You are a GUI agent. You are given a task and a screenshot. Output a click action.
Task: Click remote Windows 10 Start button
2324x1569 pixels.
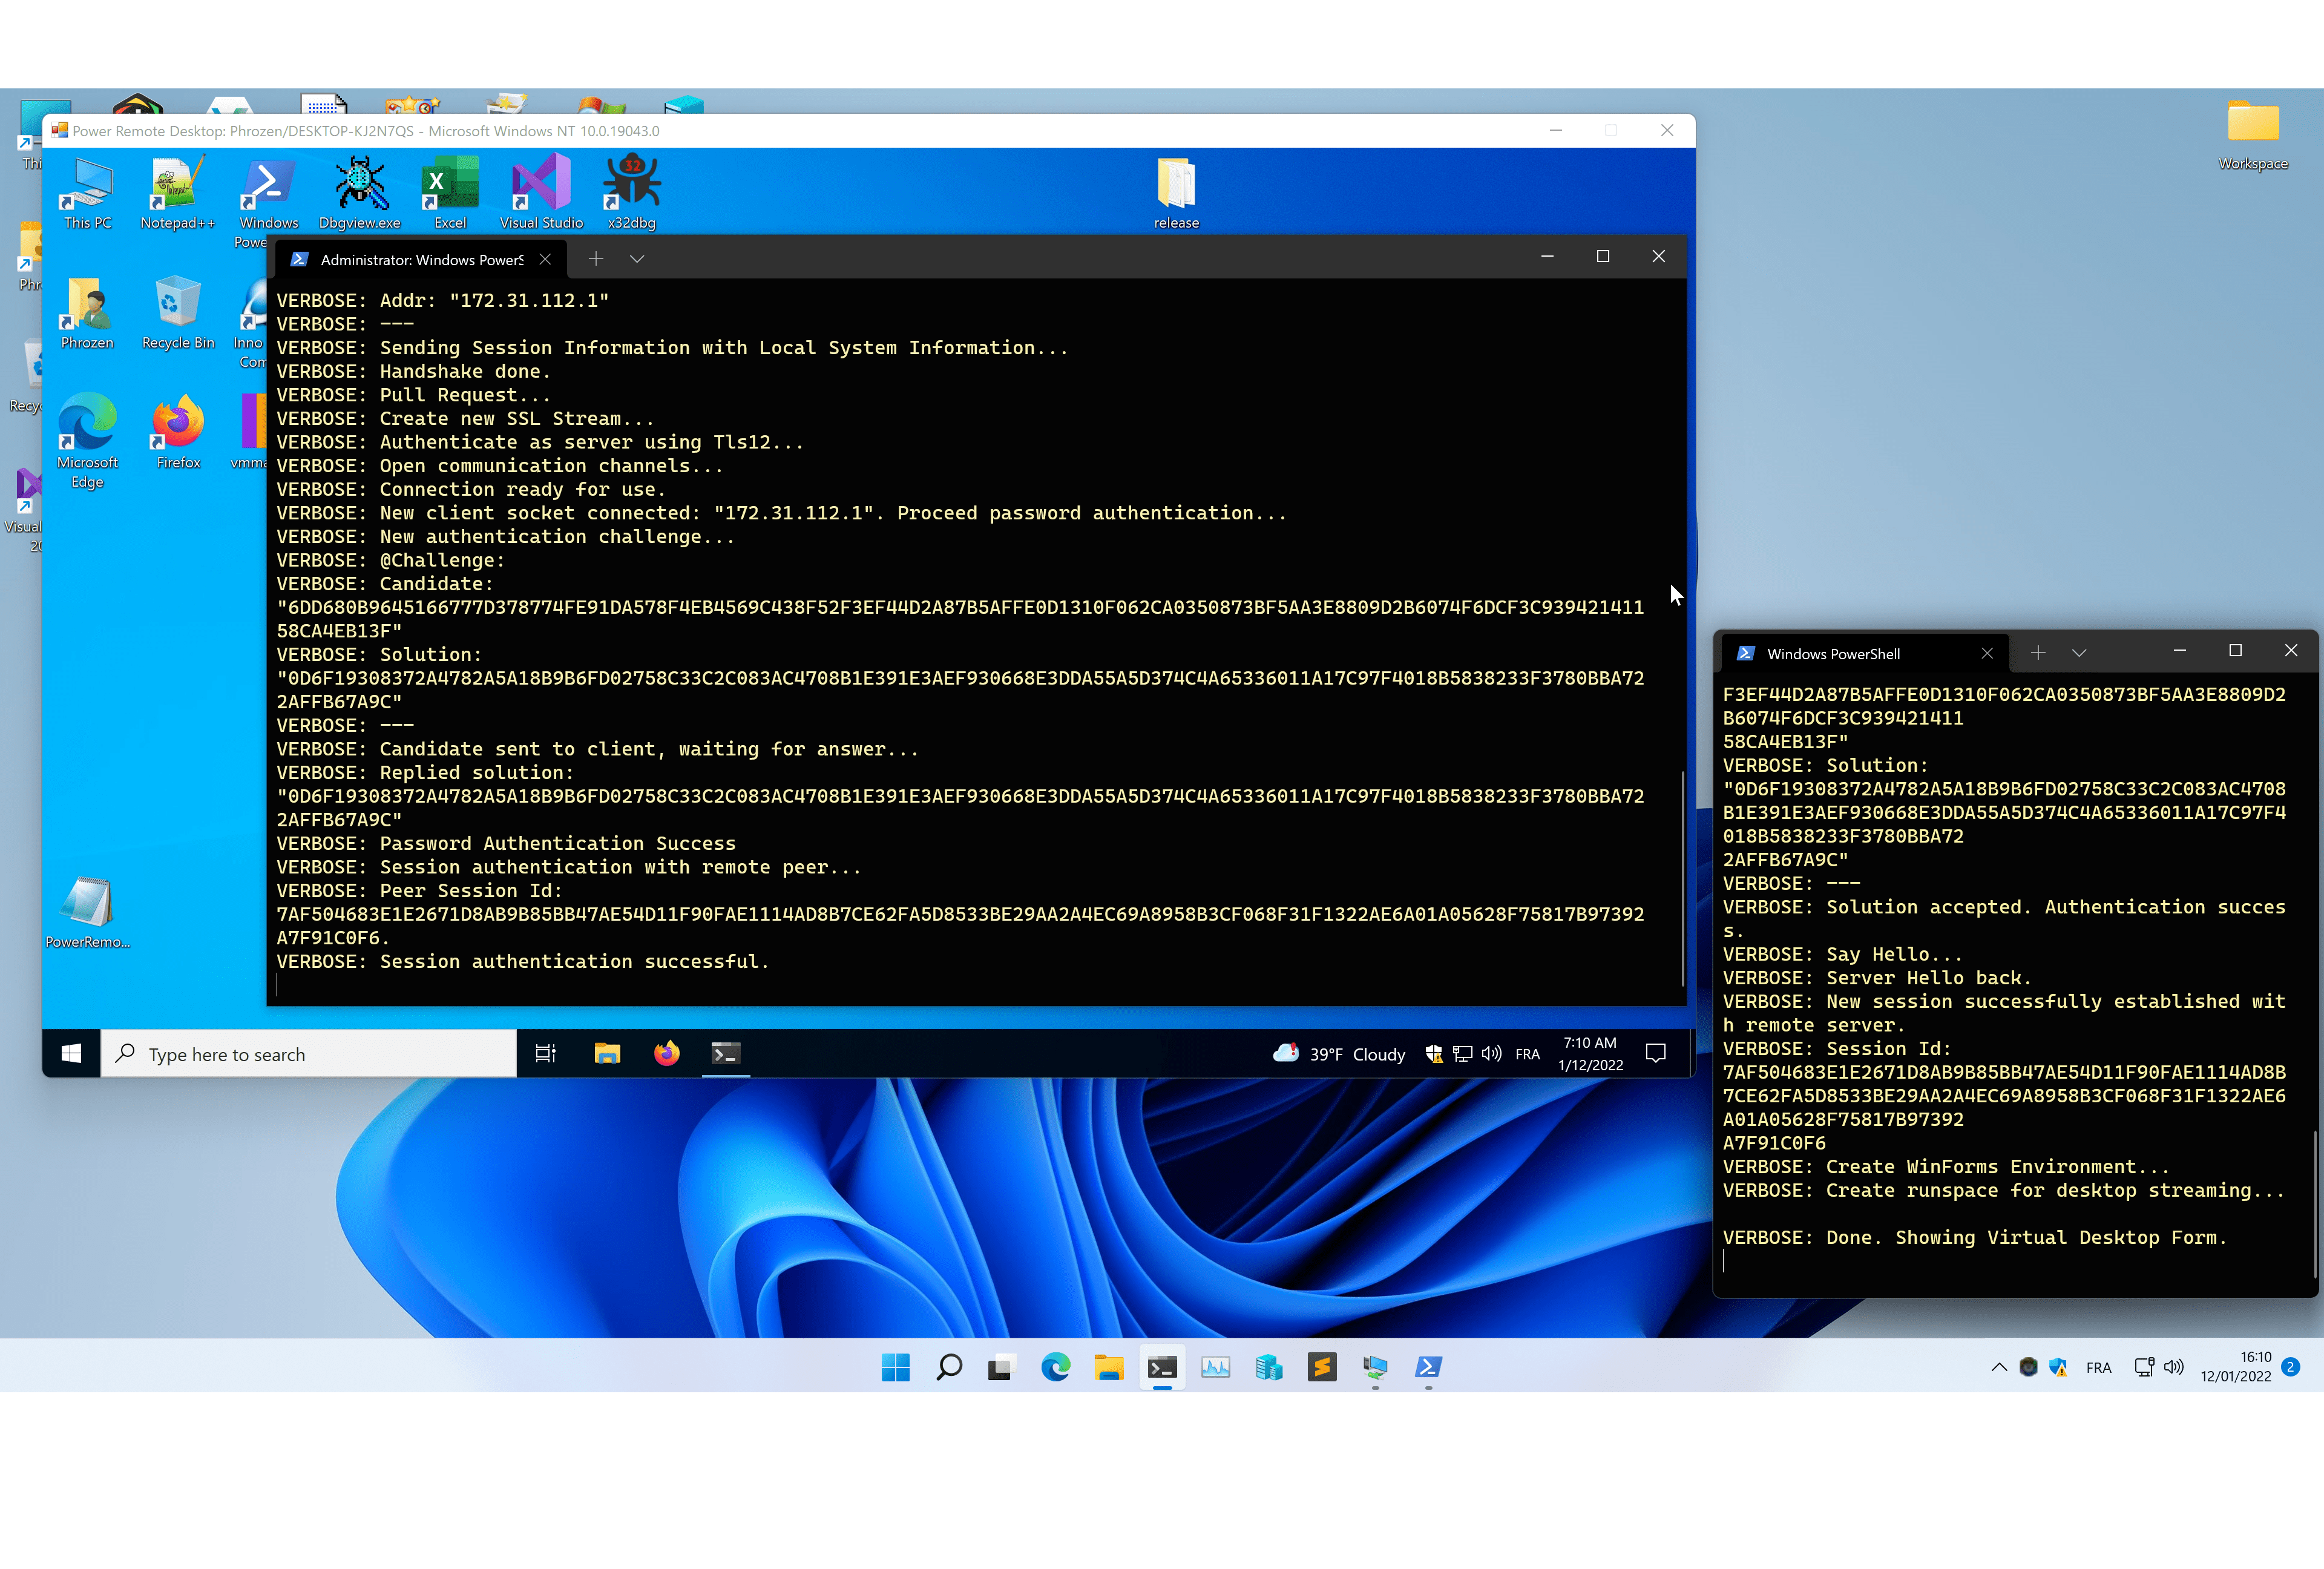click(x=71, y=1053)
